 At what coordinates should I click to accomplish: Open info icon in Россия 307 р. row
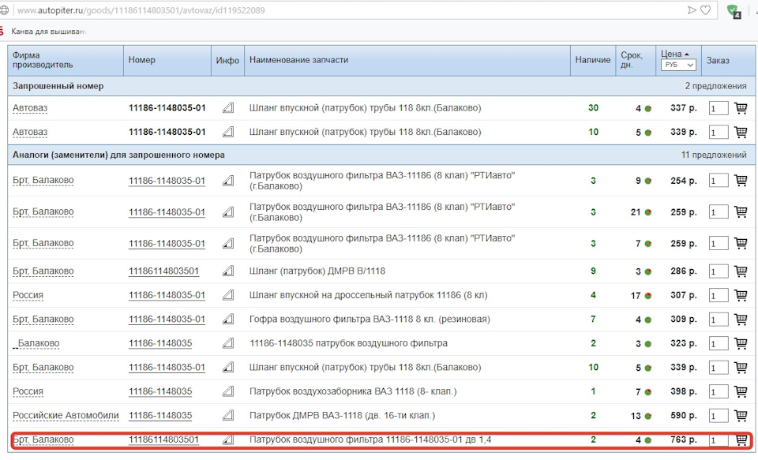click(228, 295)
